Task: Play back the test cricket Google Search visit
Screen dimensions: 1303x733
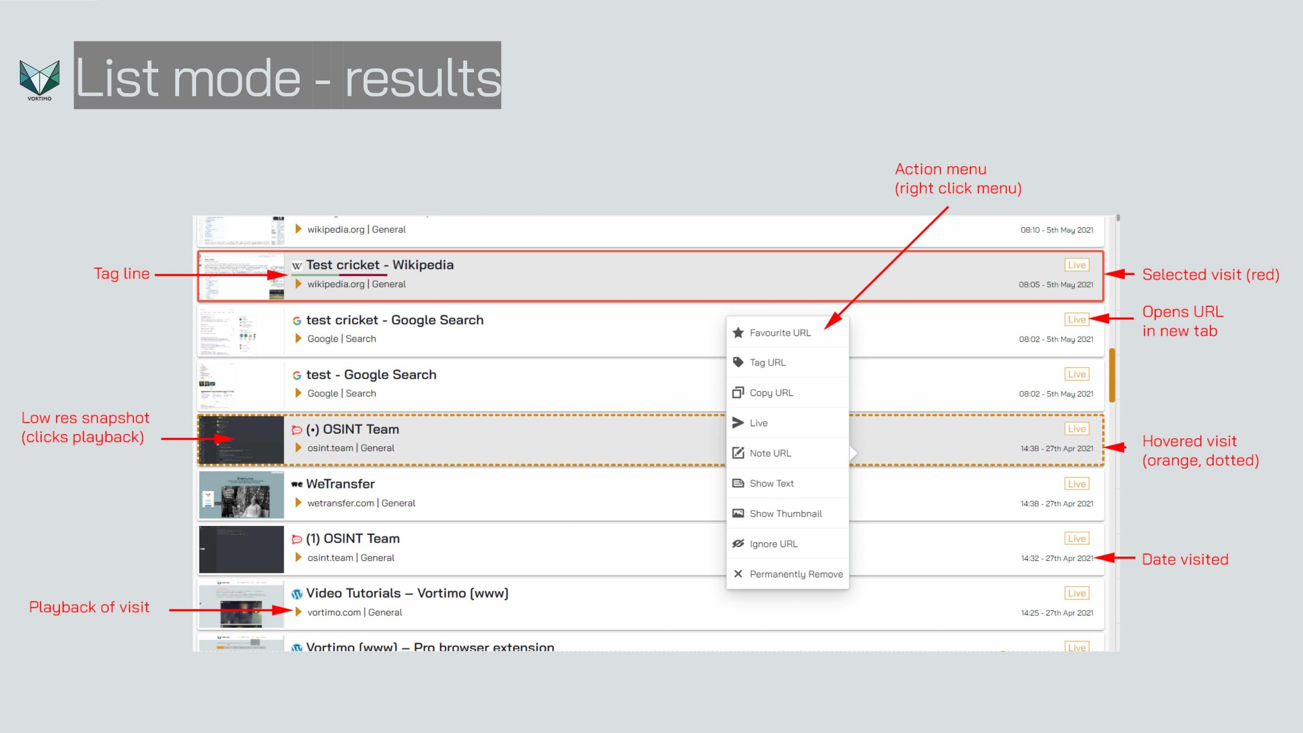Action: coord(298,338)
